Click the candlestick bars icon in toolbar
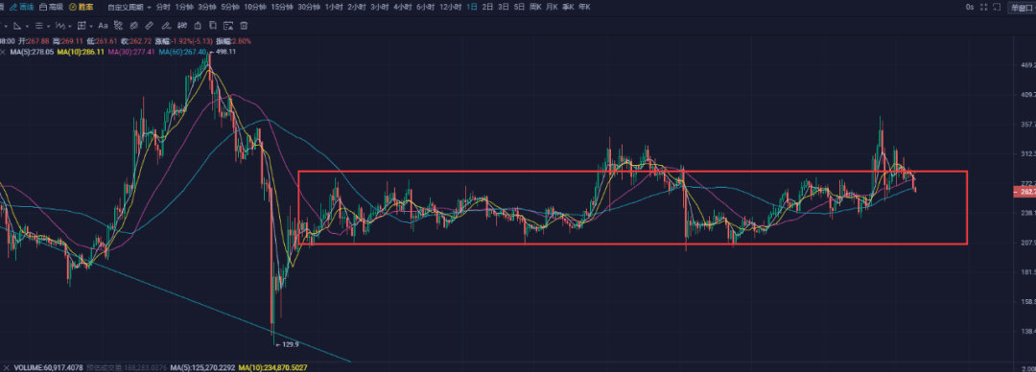The height and width of the screenshot is (372, 1036). click(181, 26)
